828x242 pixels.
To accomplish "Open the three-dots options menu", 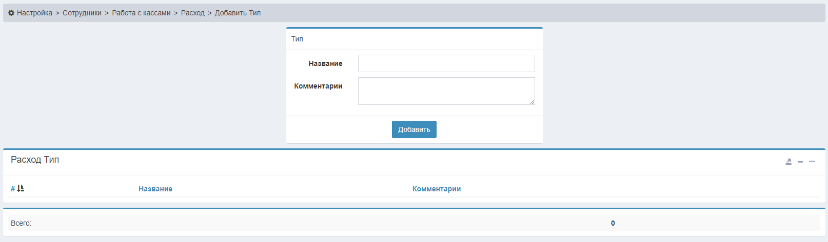I will click(812, 162).
